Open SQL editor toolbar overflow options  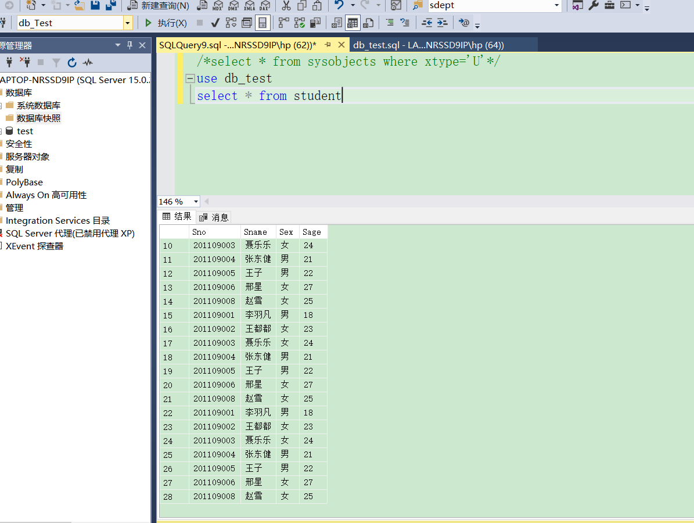pos(477,26)
